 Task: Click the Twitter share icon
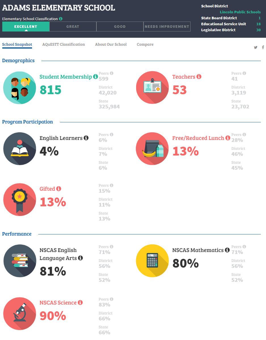[x=256, y=47]
